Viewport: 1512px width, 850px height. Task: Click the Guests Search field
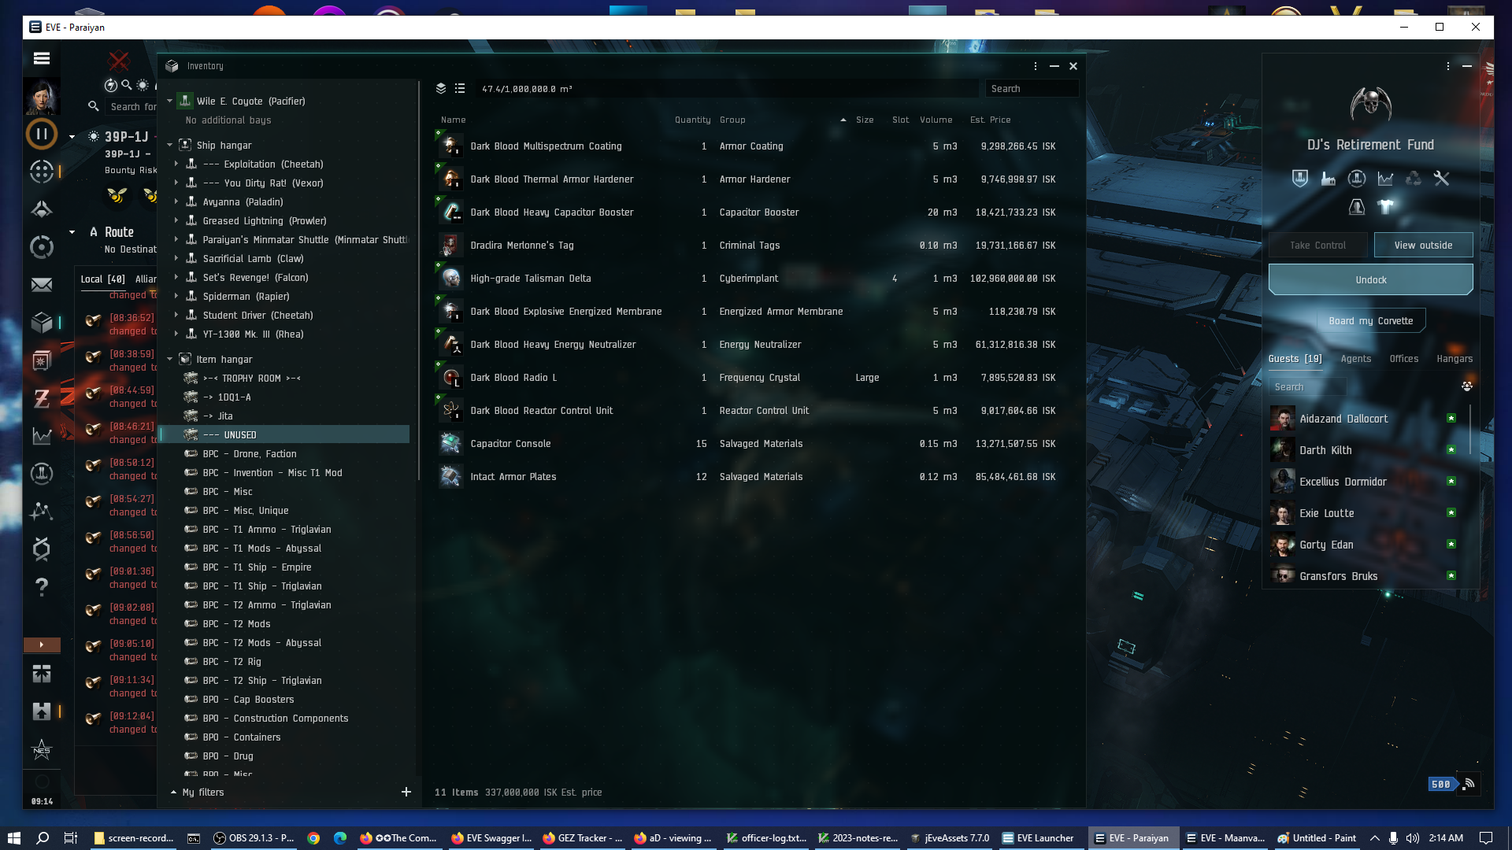[x=1306, y=387]
